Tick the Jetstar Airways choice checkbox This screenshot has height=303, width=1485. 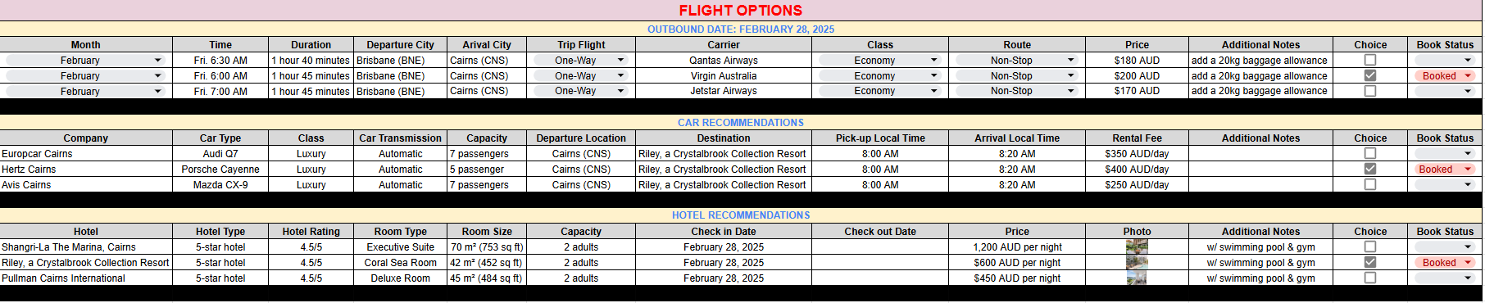click(1369, 91)
